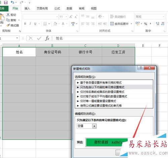The height and width of the screenshot is (158, 168).
Task: Click the formula bar showing 姓名
Action: tap(110, 38)
